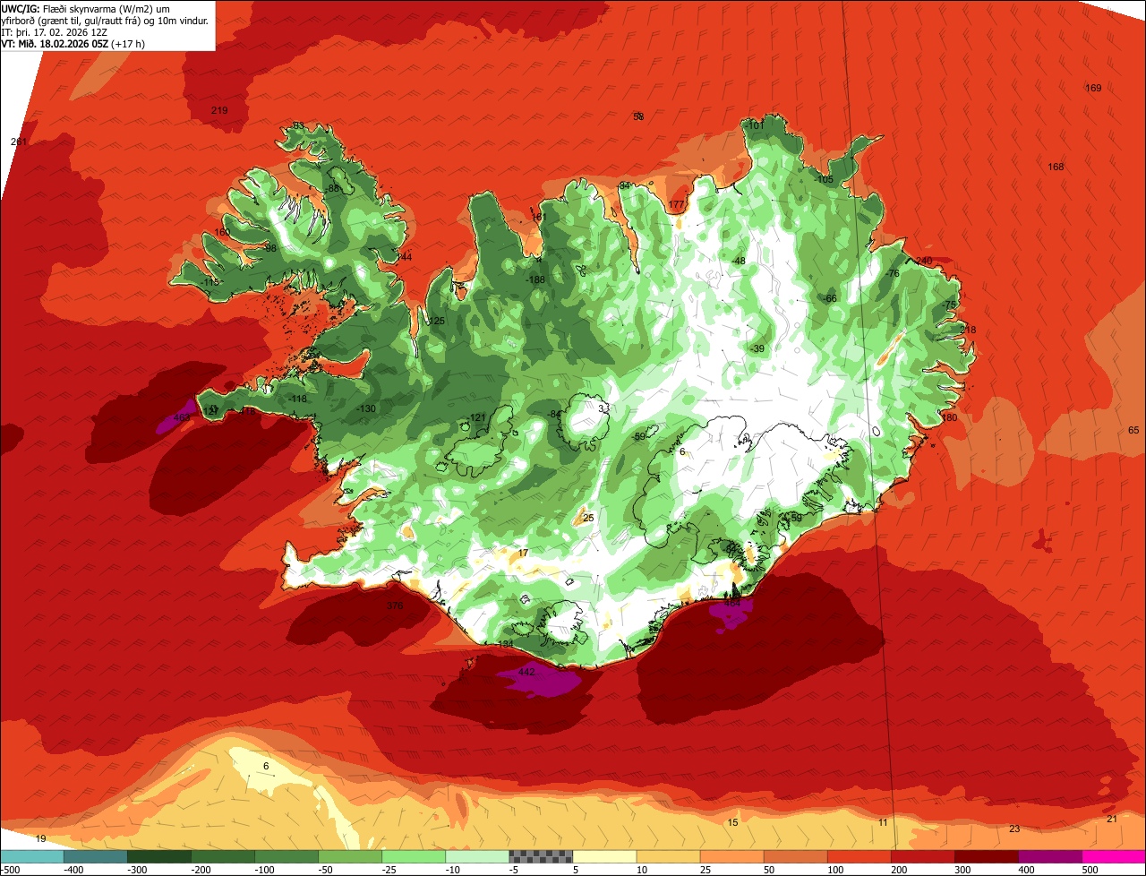Click the -59 map value
The height and width of the screenshot is (876, 1146).
click(639, 436)
